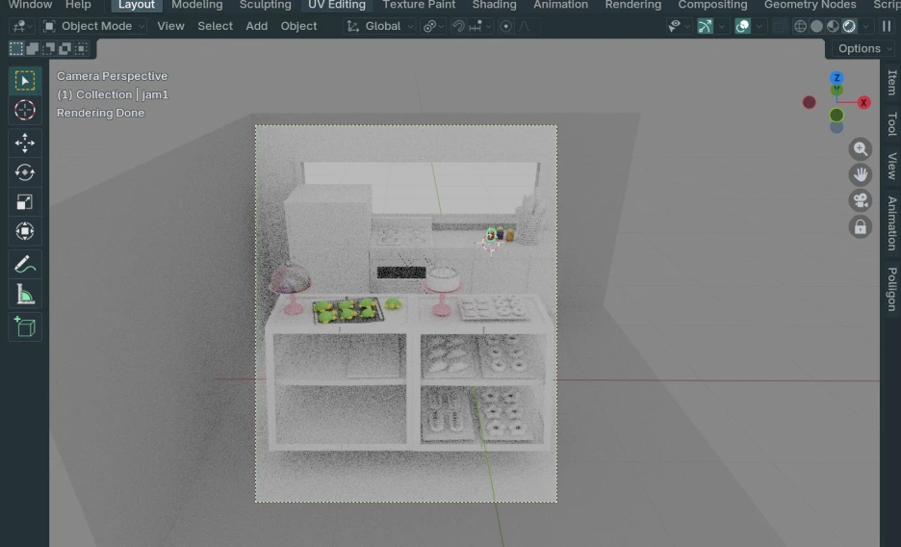Select the Measure tool
The width and height of the screenshot is (901, 547).
25,294
